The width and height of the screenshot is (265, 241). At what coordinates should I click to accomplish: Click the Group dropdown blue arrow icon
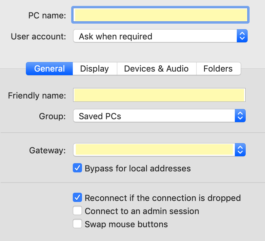tap(240, 116)
